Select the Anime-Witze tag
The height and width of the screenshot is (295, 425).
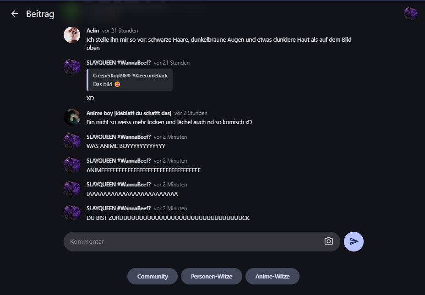coord(272,276)
